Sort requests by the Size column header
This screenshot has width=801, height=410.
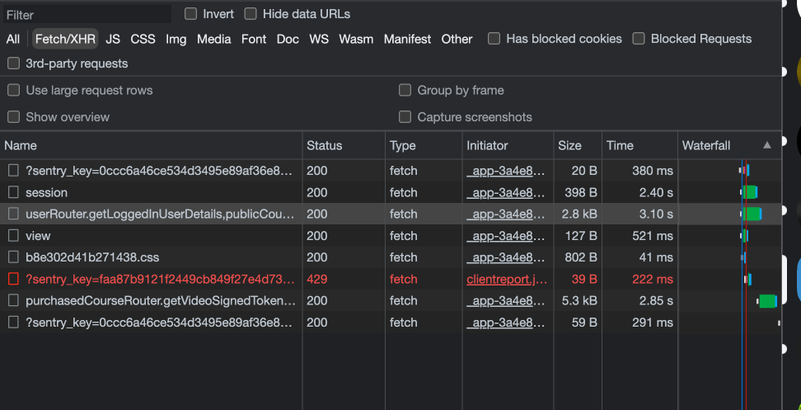click(x=569, y=145)
